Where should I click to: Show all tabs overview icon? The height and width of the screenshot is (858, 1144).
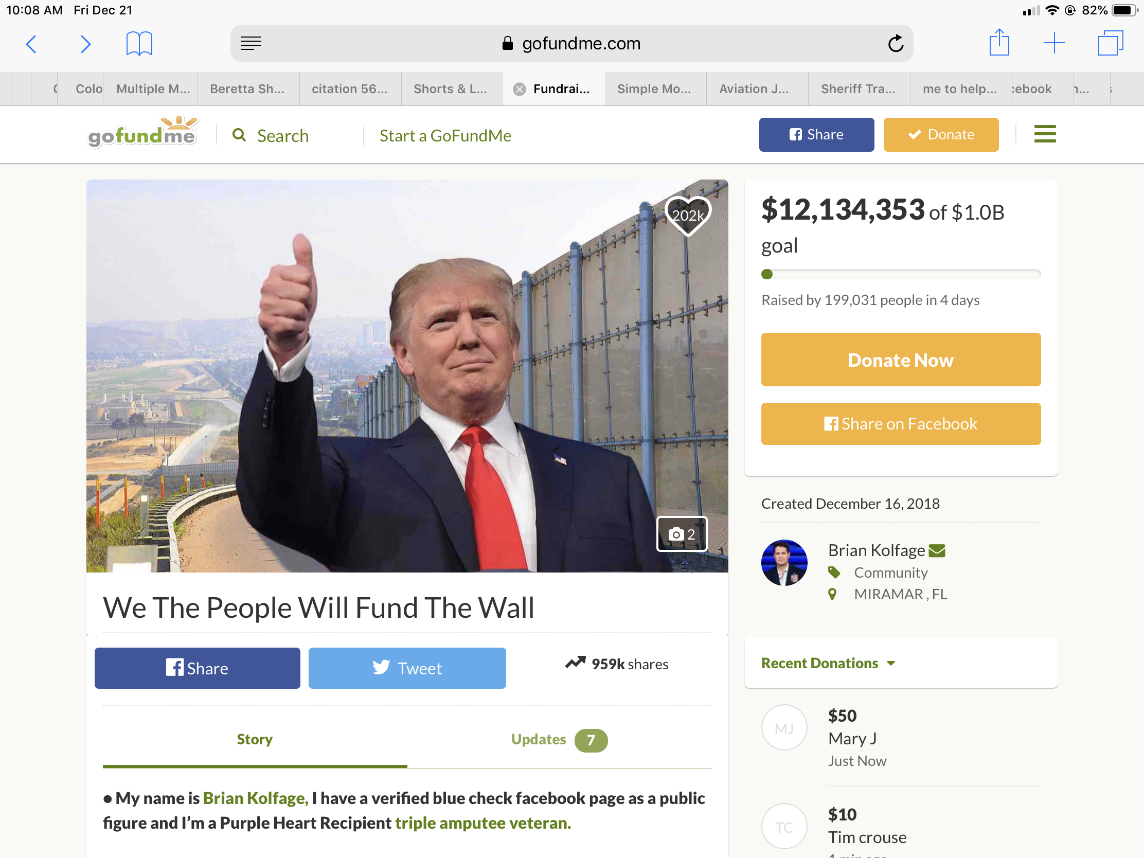tap(1111, 43)
